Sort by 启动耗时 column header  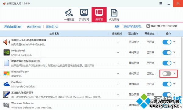[117, 34]
